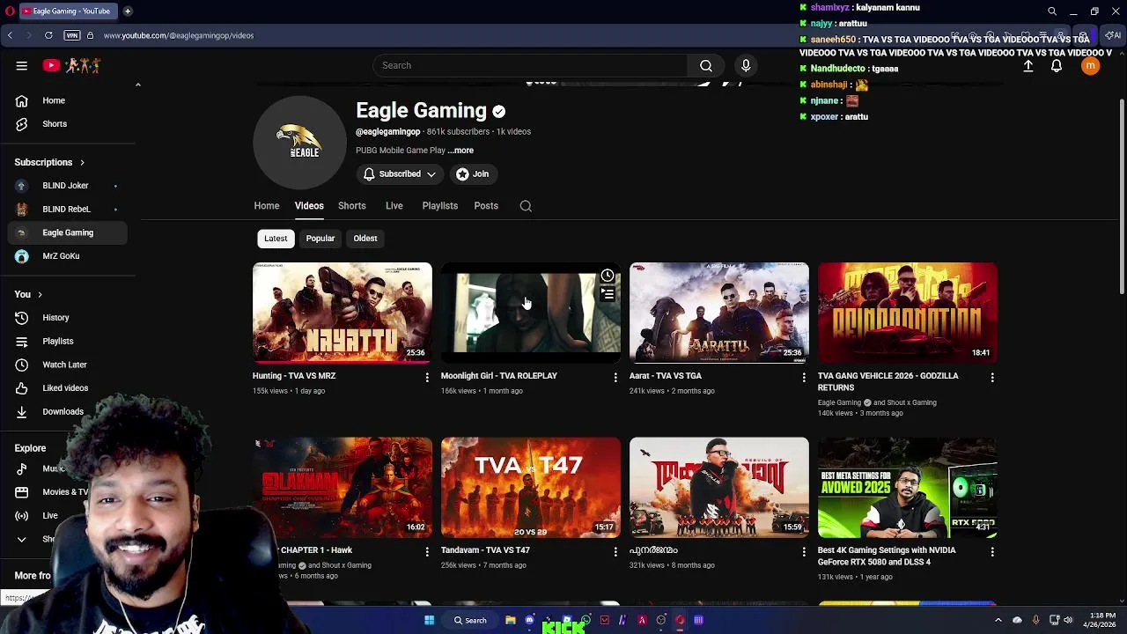Go to Home in the sidebar

pos(68,100)
